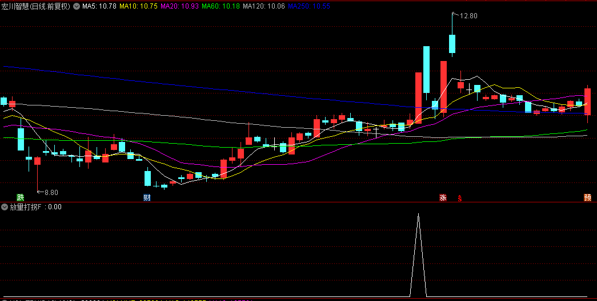Select the MA120: 10.06 label
Screen dimensions: 597x301
coord(264,6)
